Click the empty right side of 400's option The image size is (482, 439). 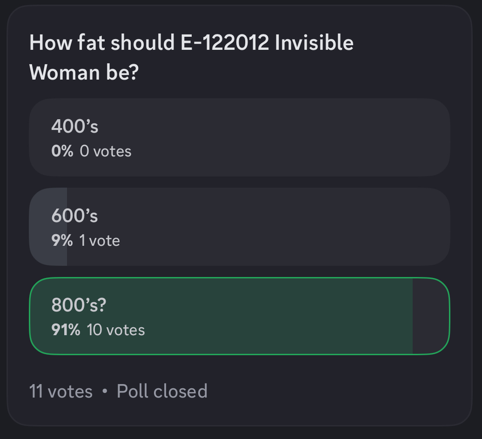click(326, 137)
